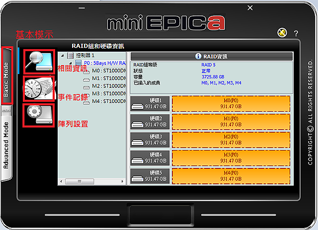
Task: Select the M4 : ST1000DM tree item
Action: 109,101
